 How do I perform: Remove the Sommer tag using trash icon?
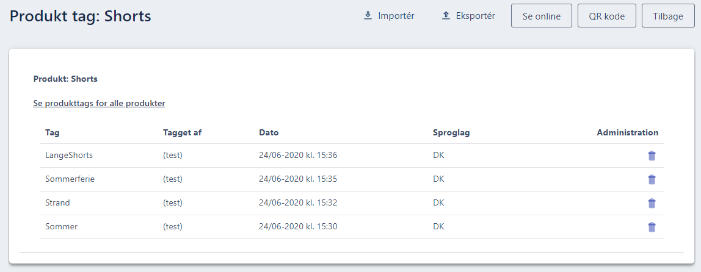652,227
